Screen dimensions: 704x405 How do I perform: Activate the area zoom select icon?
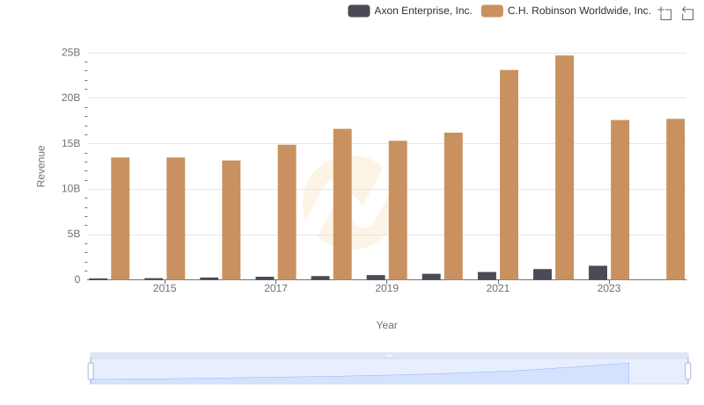pyautogui.click(x=665, y=13)
